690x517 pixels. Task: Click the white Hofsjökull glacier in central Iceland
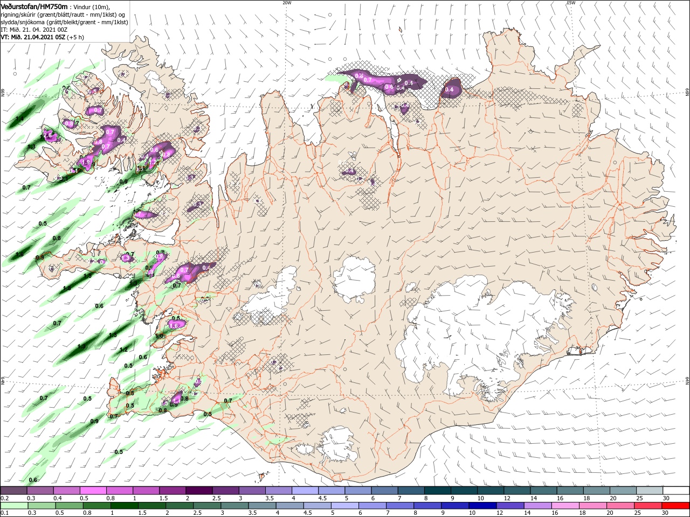pos(354,279)
